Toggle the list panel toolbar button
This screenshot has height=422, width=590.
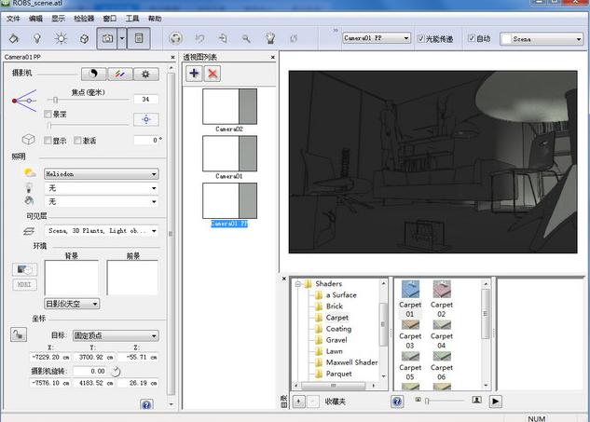139,38
